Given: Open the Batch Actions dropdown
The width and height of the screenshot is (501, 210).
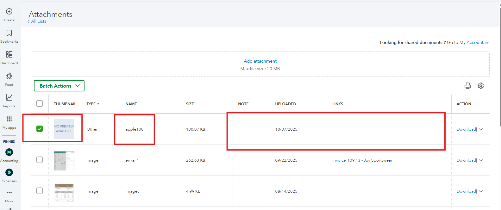Looking at the screenshot, I should coord(59,86).
